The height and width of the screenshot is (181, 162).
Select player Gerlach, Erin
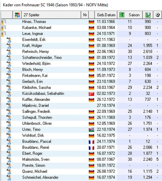(33, 82)
